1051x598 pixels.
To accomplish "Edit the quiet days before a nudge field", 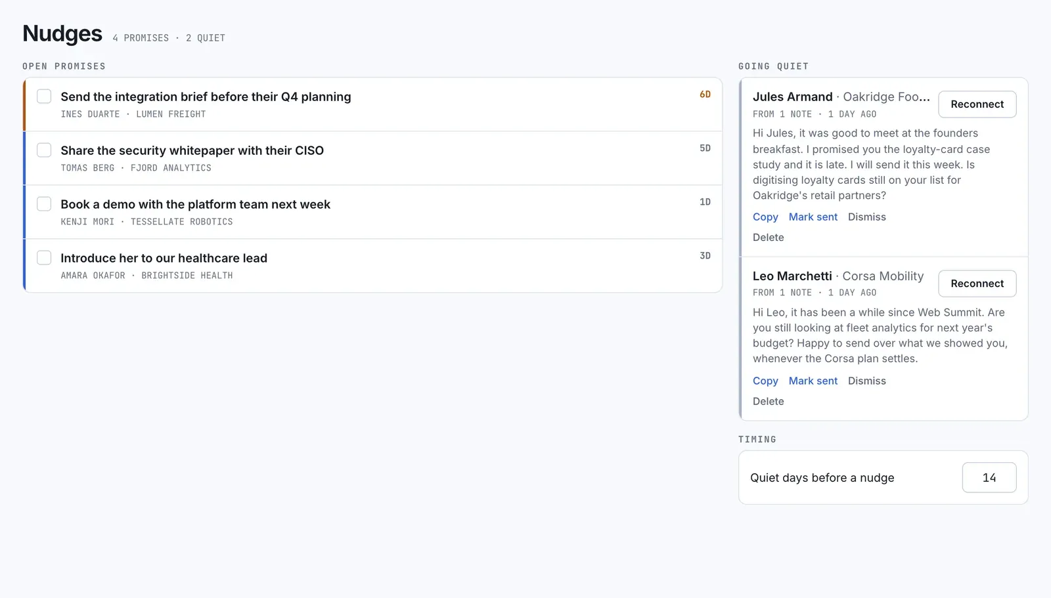I will [x=989, y=478].
